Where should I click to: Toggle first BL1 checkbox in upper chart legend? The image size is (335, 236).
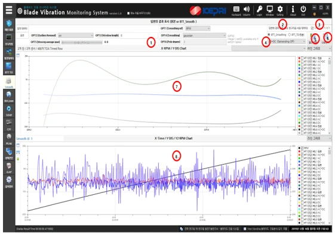pos(302,58)
